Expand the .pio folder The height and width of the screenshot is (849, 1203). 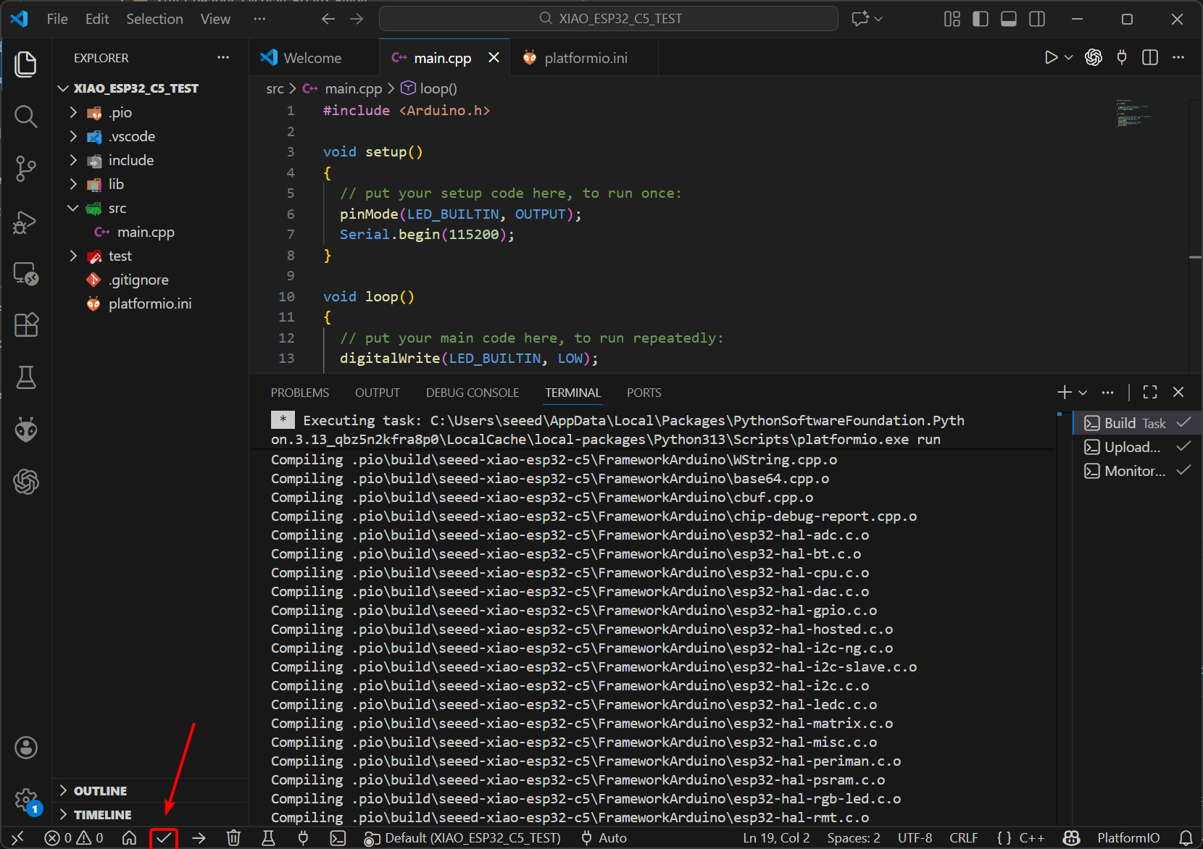(x=120, y=112)
